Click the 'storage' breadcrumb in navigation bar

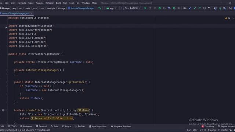62,8
